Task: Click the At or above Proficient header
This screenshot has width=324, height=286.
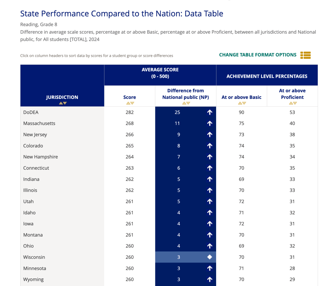Action: coord(292,94)
